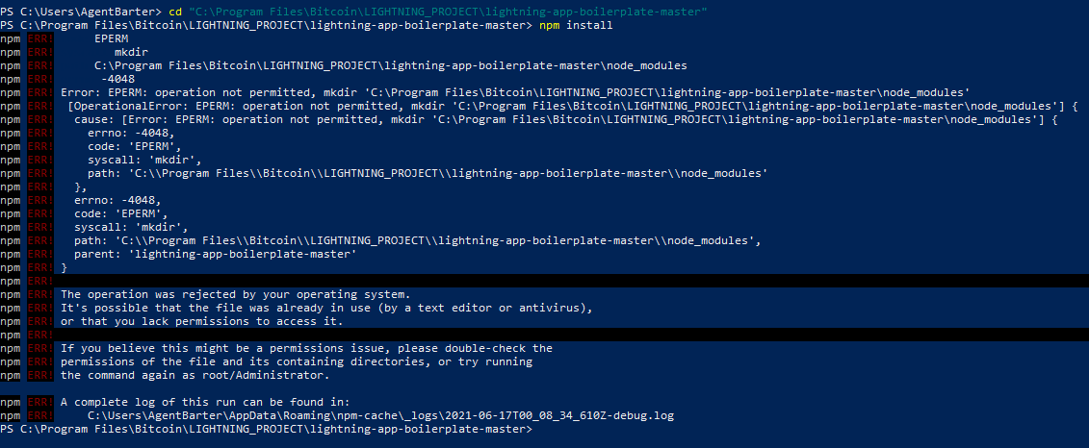Click "A complete log of this run" line
Image resolution: width=1089 pixels, height=448 pixels.
(205, 402)
